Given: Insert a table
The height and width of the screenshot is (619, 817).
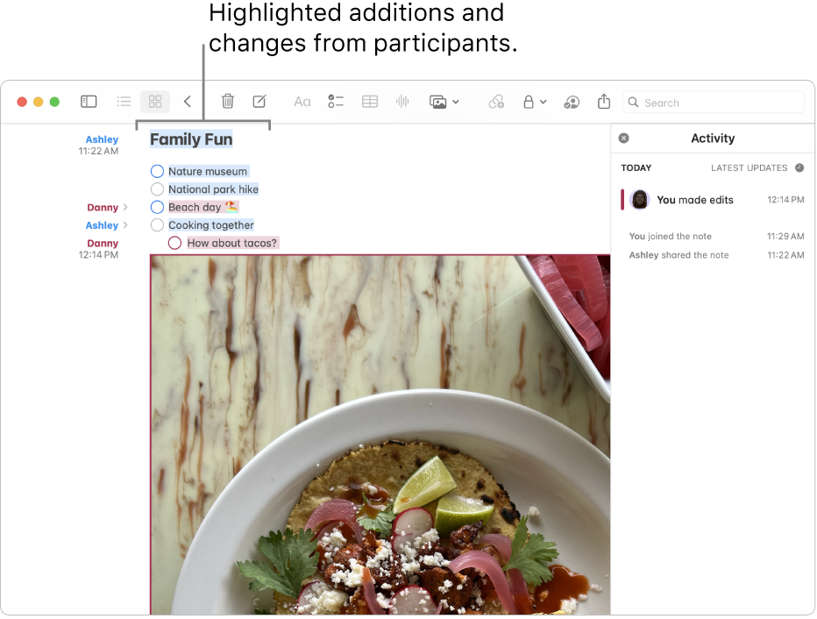Looking at the screenshot, I should point(370,101).
